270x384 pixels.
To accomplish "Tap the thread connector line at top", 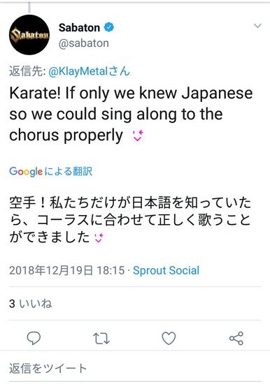I will coord(29,8).
